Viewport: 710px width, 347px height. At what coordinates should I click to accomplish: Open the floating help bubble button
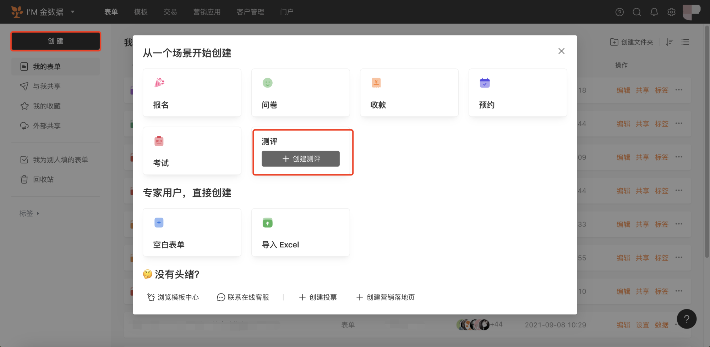[687, 319]
